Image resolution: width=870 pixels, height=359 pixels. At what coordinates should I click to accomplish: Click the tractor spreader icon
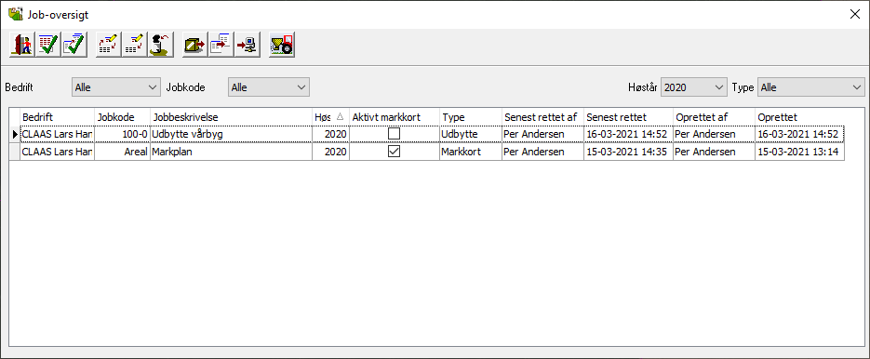click(282, 45)
